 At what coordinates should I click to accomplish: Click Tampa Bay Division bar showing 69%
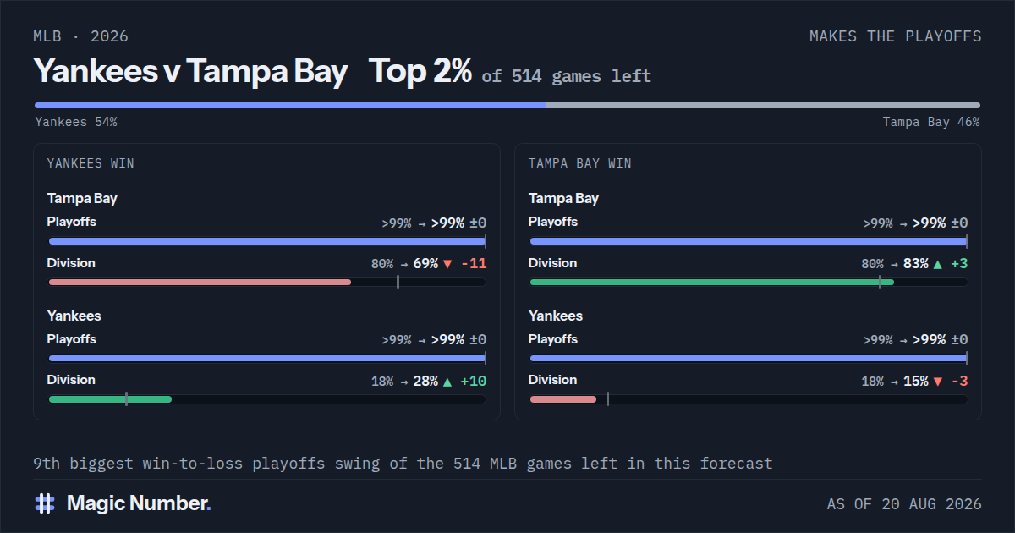(266, 282)
